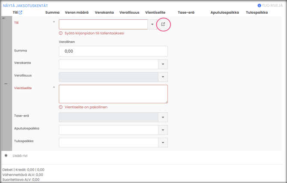The image size is (287, 183).
Task: Open account lookup icon beside Tili field
Action: 163,24
